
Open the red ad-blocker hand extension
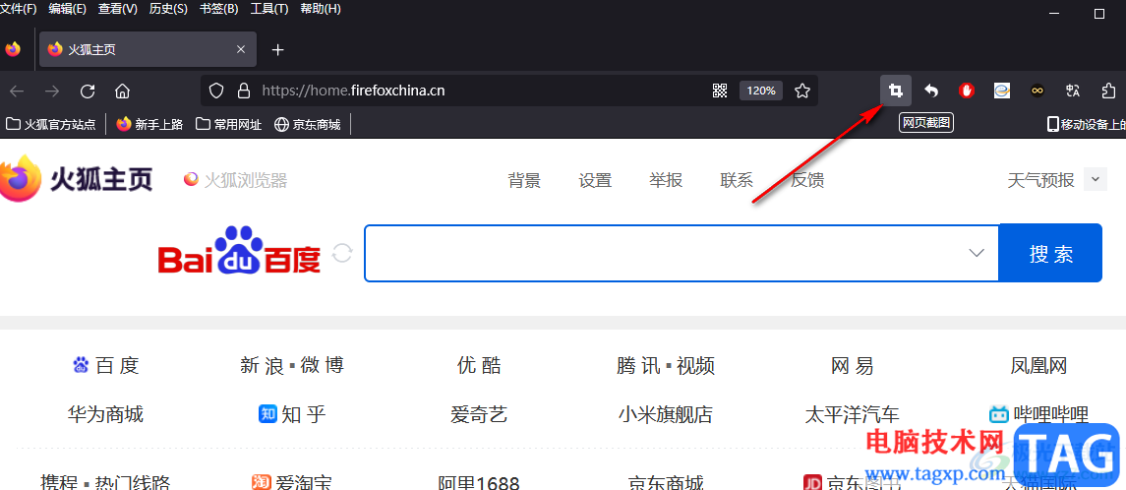point(967,91)
